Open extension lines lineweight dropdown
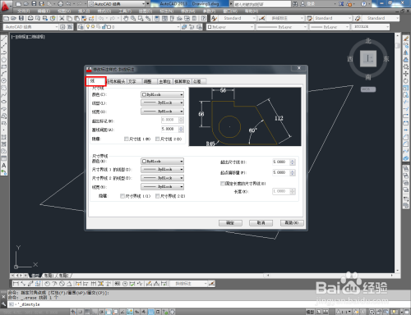The image size is (411, 315). [162, 187]
